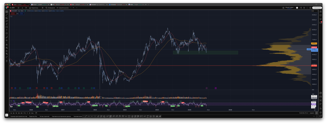Click the Опубликовать button
Viewport: 327px width, 124px height.
[x=317, y=8]
